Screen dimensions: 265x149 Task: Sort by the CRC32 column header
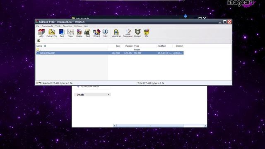tap(178, 46)
